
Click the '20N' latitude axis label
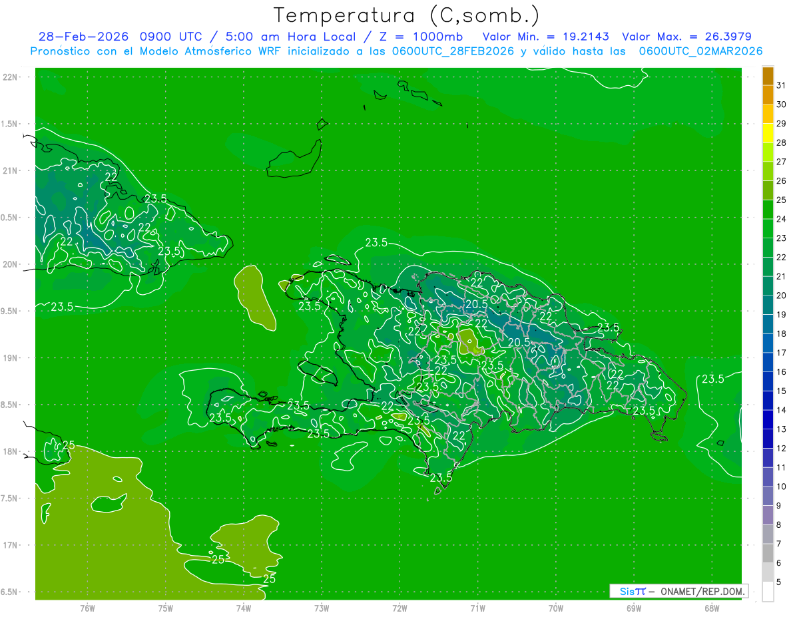pos(9,264)
